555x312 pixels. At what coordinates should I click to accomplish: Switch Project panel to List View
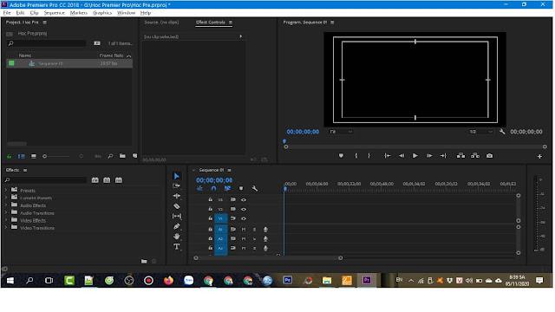pyautogui.click(x=21, y=156)
